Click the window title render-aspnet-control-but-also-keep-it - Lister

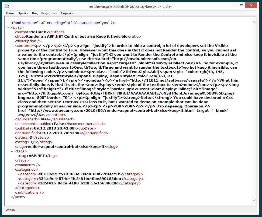130,6
